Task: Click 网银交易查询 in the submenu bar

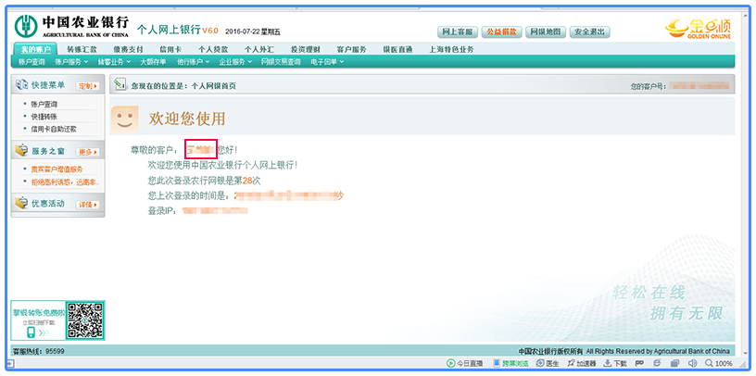Action: [281, 62]
